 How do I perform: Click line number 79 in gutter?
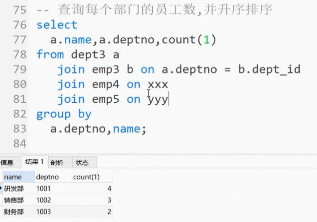(x=20, y=70)
